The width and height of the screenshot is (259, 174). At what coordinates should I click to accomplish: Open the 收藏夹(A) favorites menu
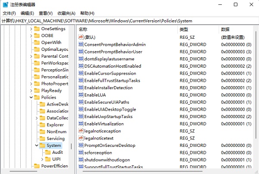66,13
